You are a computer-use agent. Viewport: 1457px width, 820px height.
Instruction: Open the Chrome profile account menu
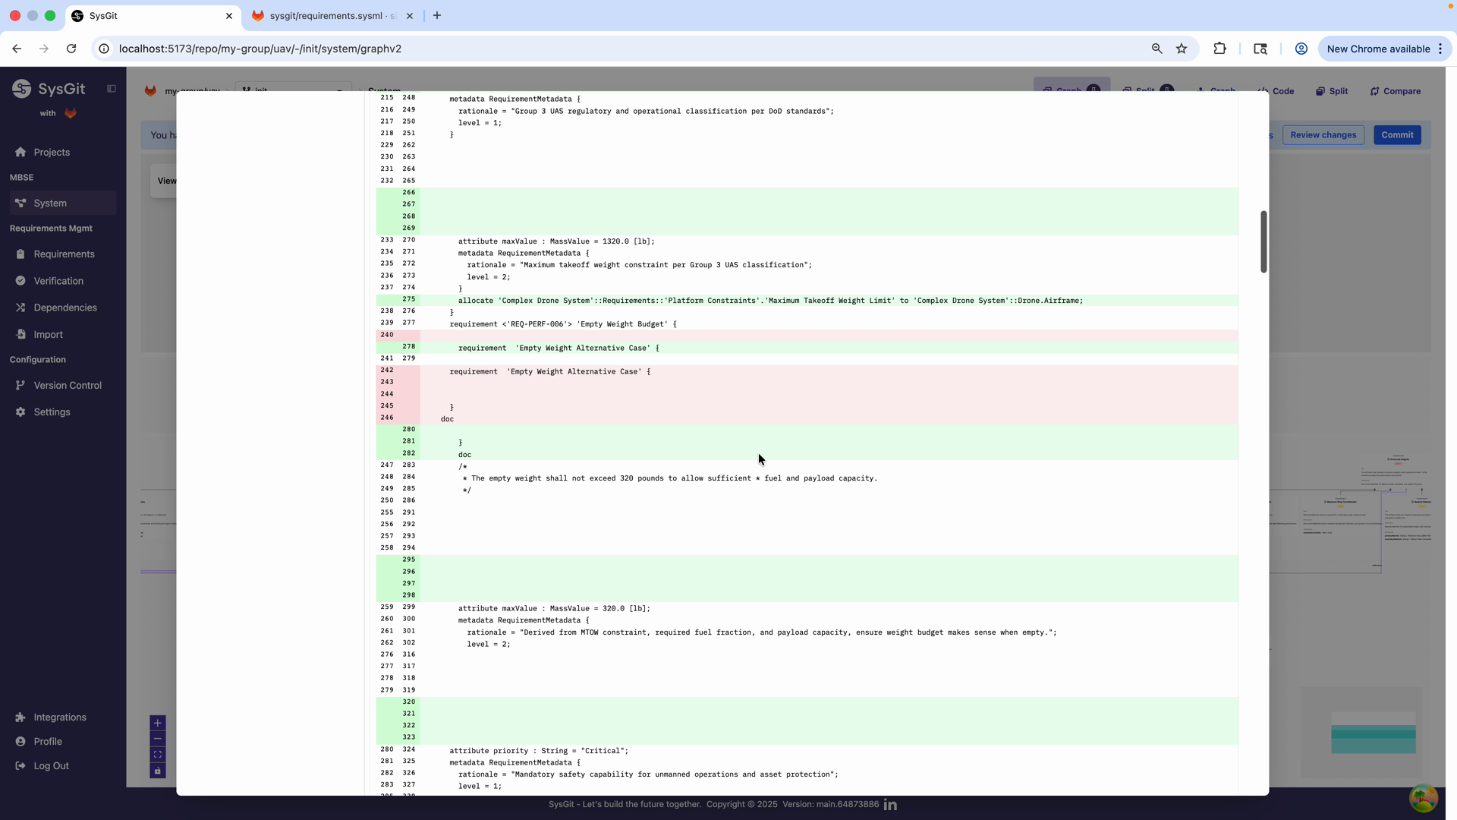(1301, 48)
